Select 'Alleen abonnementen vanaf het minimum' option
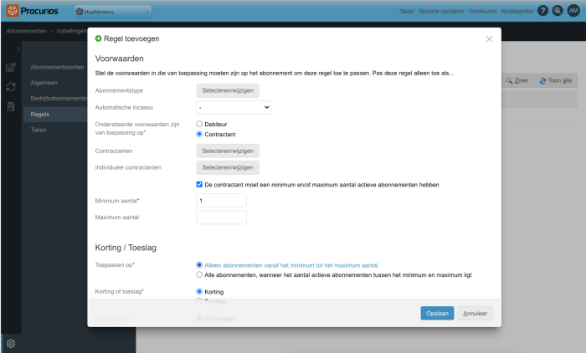586x353 pixels. (x=199, y=265)
